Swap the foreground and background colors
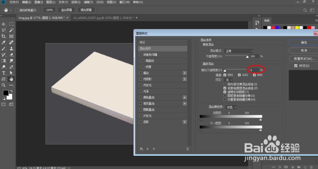Image resolution: width=318 pixels, height=169 pixels. point(11,91)
